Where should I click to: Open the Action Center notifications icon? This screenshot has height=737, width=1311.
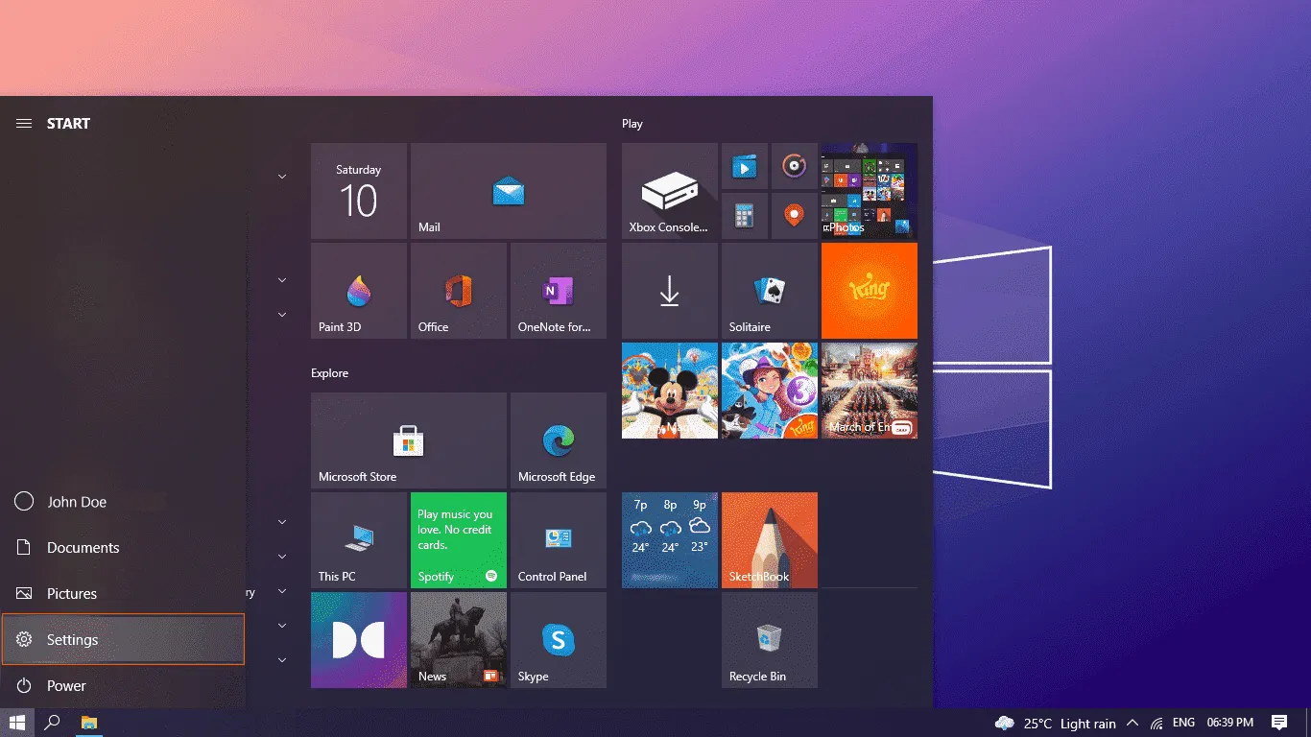(1279, 723)
